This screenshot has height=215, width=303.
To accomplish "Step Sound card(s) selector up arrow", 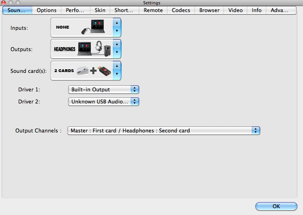I will (x=117, y=66).
